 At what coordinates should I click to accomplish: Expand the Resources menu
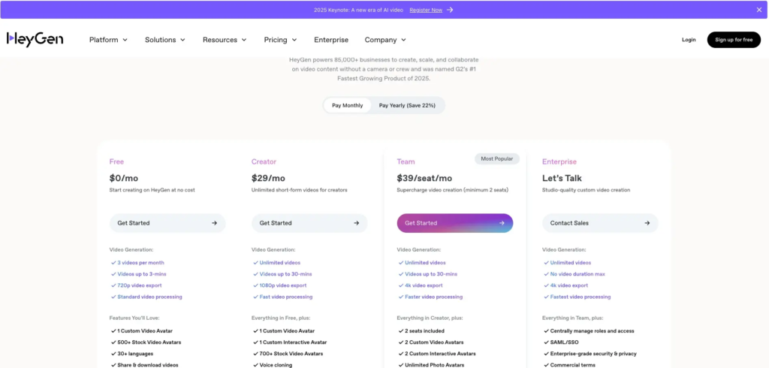[x=225, y=40]
